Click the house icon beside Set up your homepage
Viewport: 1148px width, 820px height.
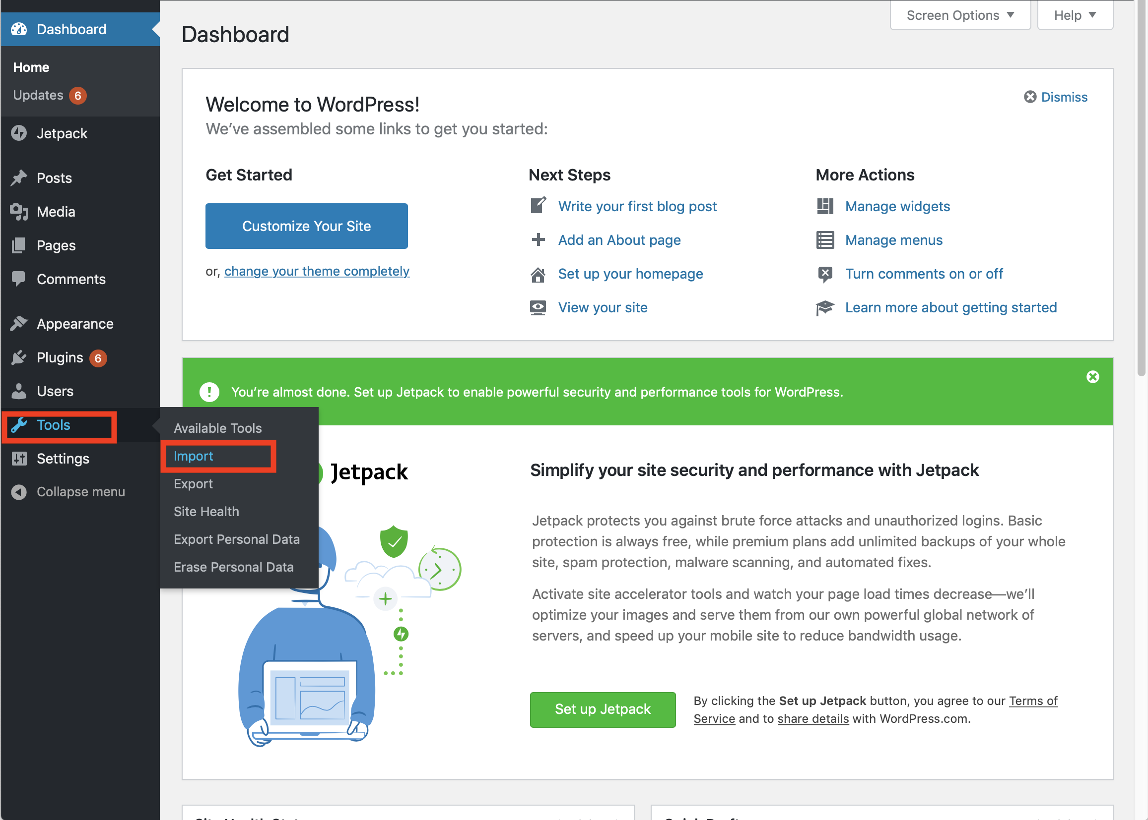pos(539,275)
